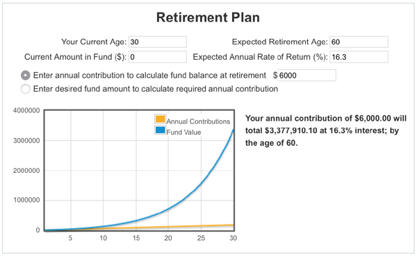Viewport: 417px width, 256px height.
Task: Click the blue fund value curve peak
Action: coord(234,130)
